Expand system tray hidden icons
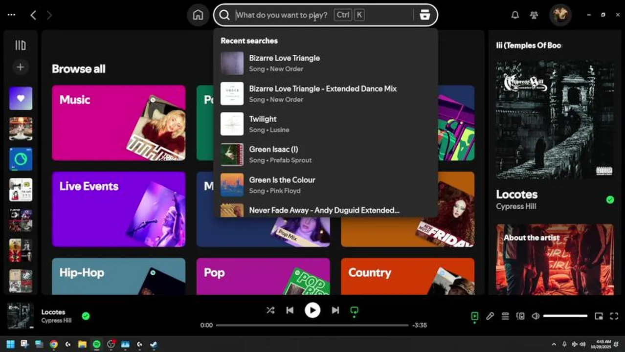This screenshot has width=625, height=352. (x=554, y=344)
